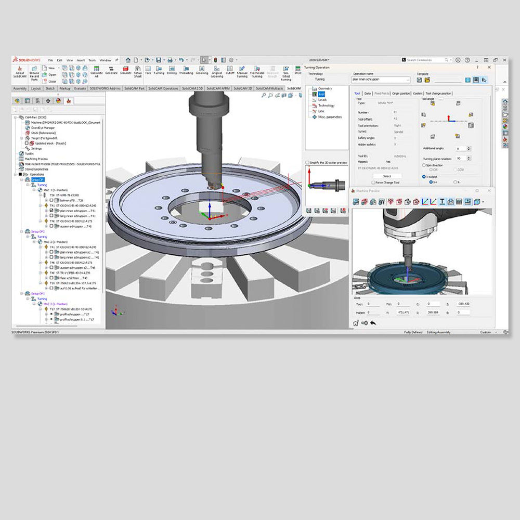This screenshot has height=520, width=520.
Task: Select the X+ output radio button
Action: click(432, 183)
